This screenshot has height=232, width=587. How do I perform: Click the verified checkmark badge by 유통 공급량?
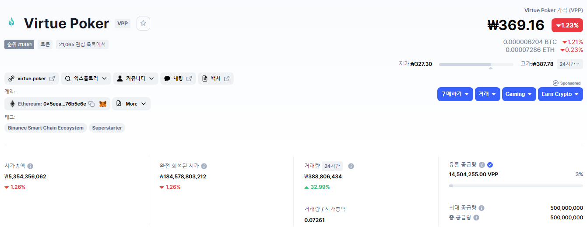(490, 165)
